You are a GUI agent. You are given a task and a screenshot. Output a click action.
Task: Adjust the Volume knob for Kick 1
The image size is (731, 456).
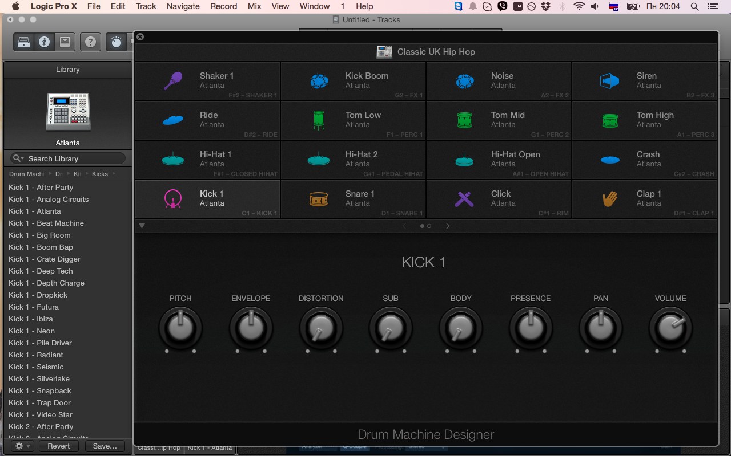[x=670, y=328]
